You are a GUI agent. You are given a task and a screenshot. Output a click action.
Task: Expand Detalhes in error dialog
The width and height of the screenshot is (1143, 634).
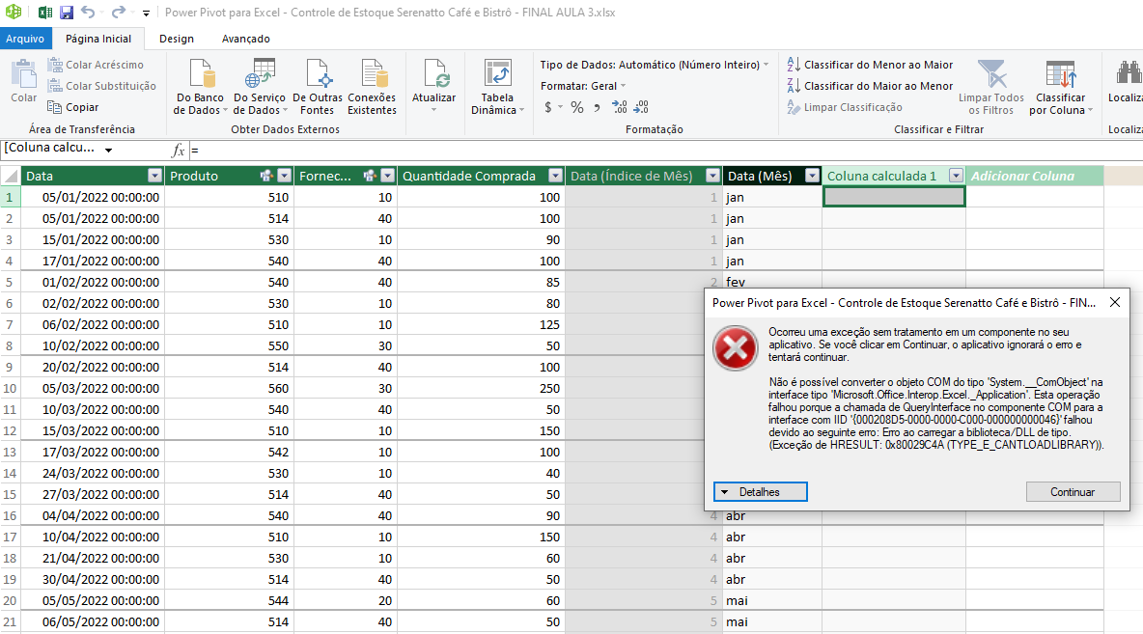point(761,492)
